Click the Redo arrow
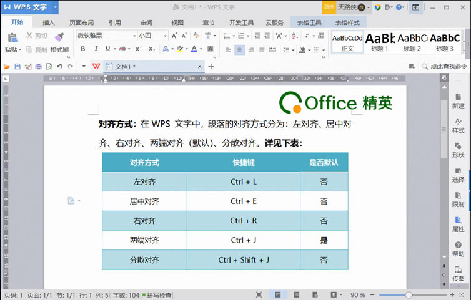Screen dimensions: 471x300 tap(71, 66)
